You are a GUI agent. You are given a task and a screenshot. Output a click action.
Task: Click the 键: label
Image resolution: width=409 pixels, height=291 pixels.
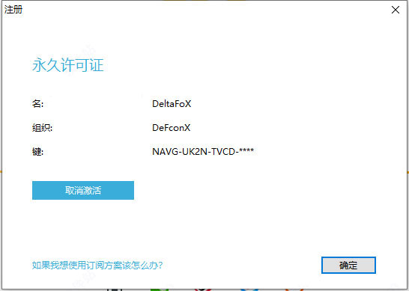pyautogui.click(x=37, y=151)
